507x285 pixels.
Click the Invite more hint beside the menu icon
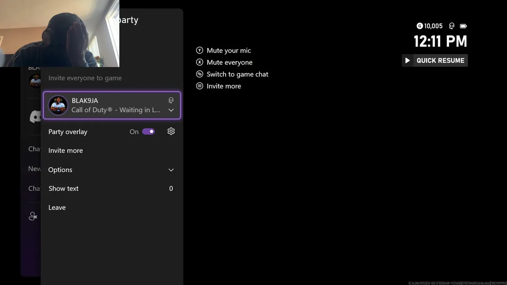(x=224, y=86)
